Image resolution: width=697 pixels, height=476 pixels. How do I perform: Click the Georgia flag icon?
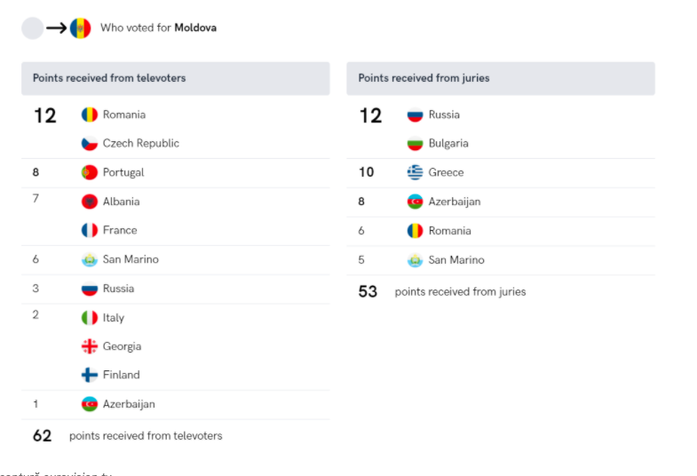coord(90,346)
